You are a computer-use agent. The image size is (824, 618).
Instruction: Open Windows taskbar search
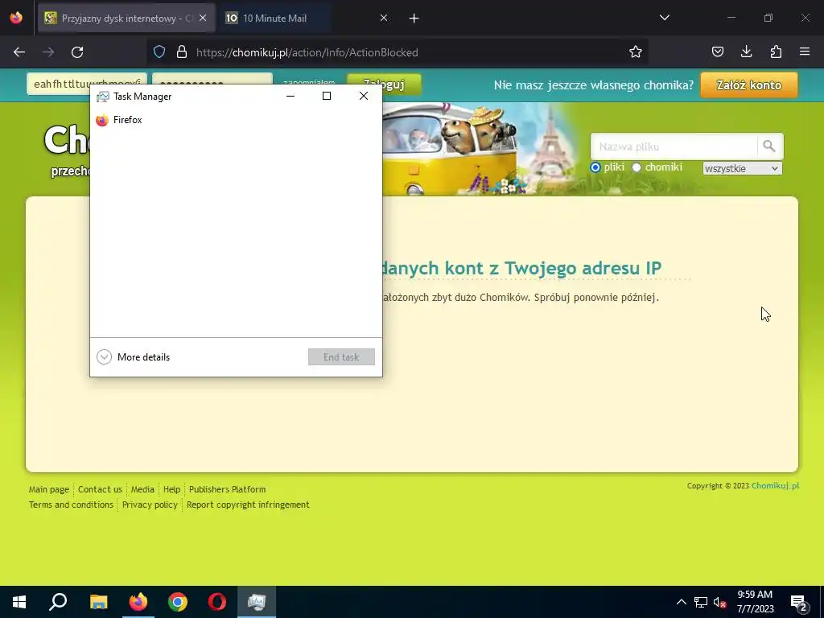pos(58,602)
